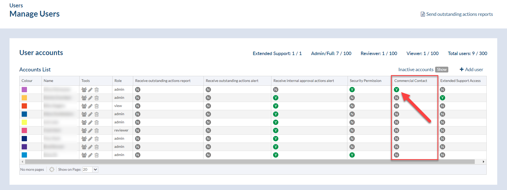This screenshot has height=190, width=507.
Task: Click groups icon in the yellow swatch row
Action: 84,122
